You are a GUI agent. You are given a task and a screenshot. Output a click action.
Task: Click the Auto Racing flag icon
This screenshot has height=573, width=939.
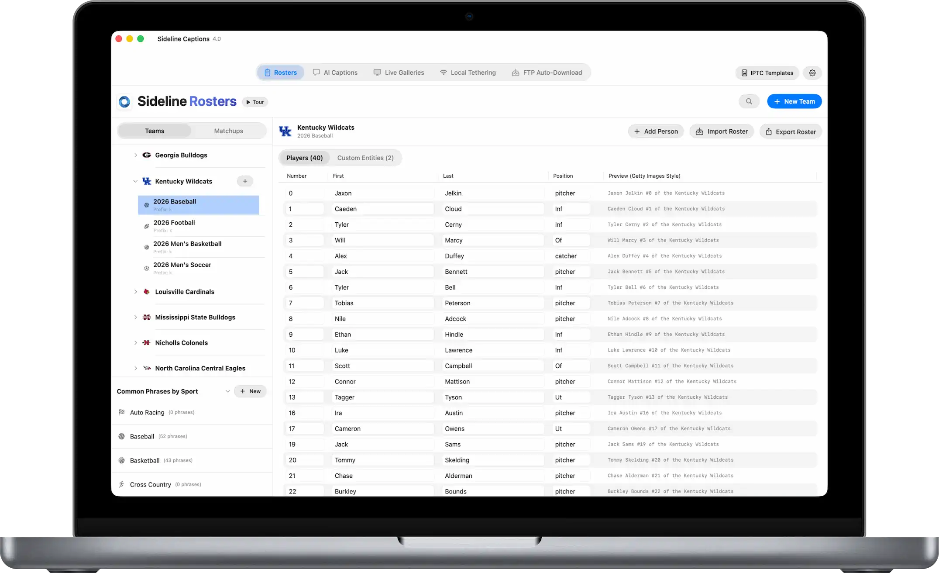[x=122, y=412]
